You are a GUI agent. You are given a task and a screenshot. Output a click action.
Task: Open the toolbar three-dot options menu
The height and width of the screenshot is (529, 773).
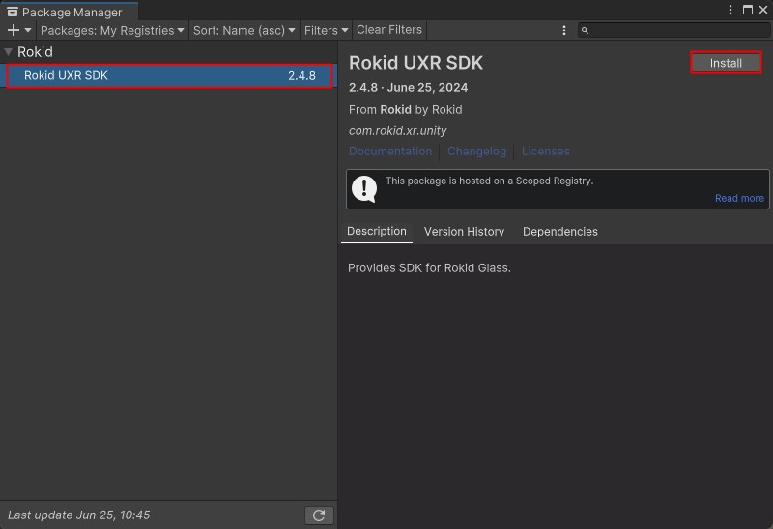coord(564,31)
